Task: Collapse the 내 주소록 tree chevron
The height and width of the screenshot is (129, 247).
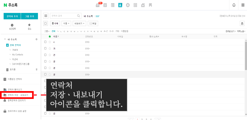Action: click(x=5, y=39)
